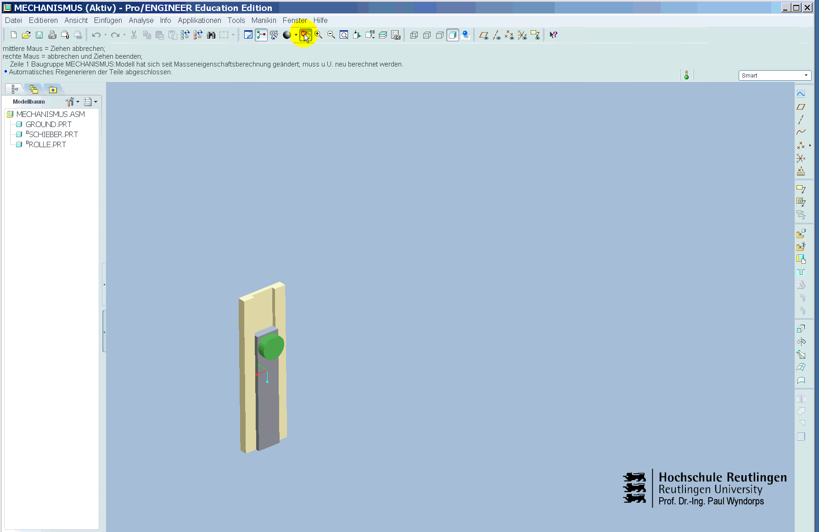Click the Repaint screen icon
This screenshot has height=532, width=819.
coord(248,35)
